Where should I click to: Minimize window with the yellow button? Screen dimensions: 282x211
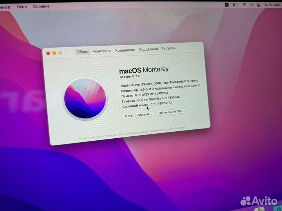coord(54,53)
